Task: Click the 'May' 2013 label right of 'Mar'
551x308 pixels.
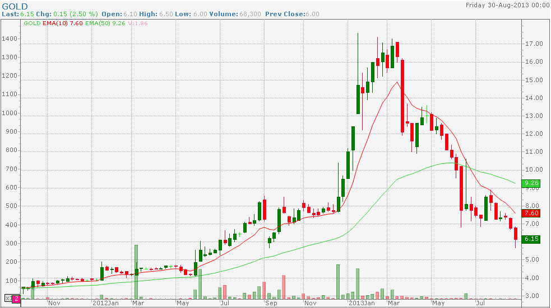Action: (438, 303)
